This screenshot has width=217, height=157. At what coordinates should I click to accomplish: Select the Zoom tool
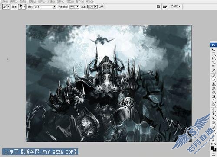213,140
